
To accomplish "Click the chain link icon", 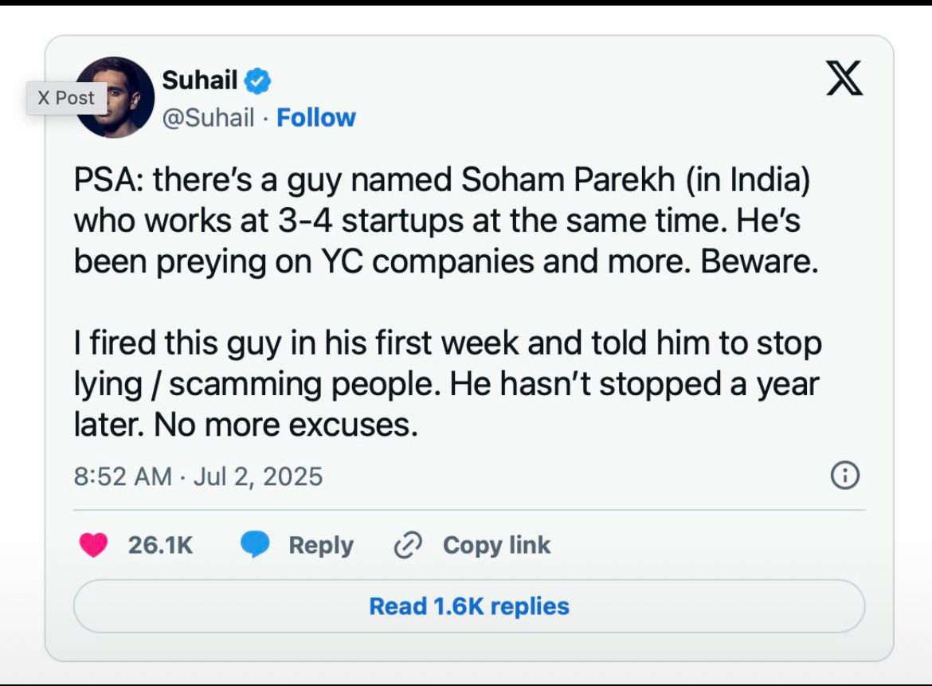I will tap(407, 545).
